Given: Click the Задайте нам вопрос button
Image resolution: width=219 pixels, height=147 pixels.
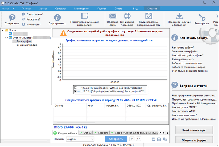Looking at the screenshot, I should [x=194, y=130].
